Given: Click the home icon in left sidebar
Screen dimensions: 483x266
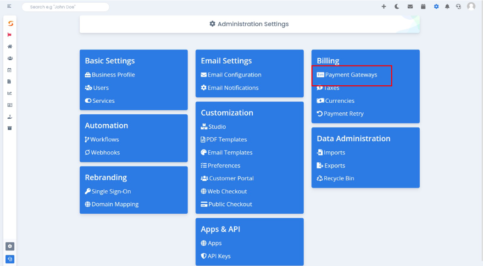Looking at the screenshot, I should pyautogui.click(x=10, y=46).
